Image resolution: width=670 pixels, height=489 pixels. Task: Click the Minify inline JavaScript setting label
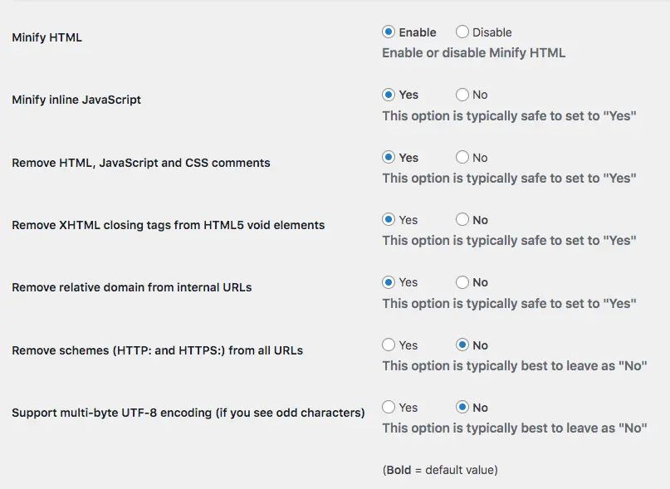76,100
